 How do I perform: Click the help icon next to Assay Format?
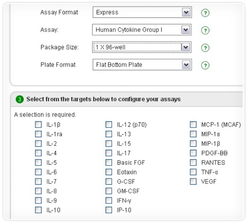click(x=205, y=13)
